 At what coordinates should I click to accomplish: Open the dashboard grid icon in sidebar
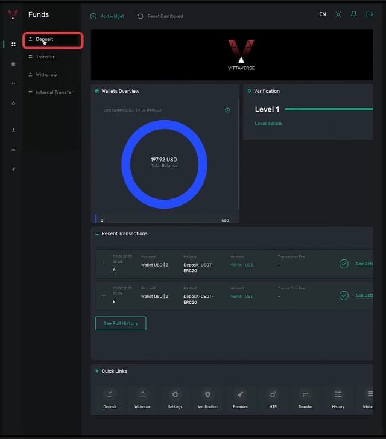[13, 44]
